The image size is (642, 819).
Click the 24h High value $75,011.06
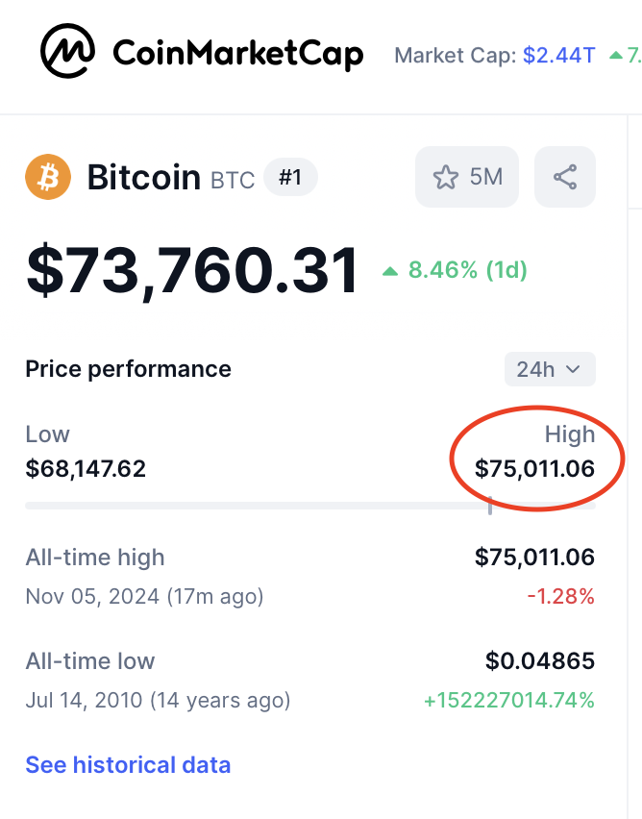tap(534, 468)
